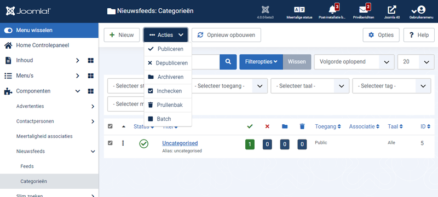
Task: Click the archived count badge for Uncategorised
Action: 285,144
